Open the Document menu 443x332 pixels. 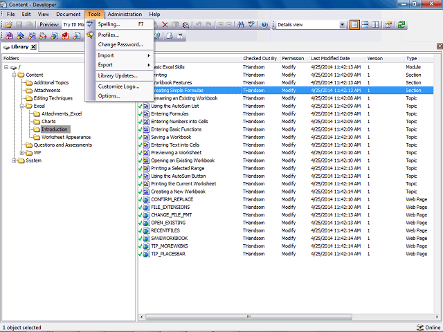(x=68, y=14)
